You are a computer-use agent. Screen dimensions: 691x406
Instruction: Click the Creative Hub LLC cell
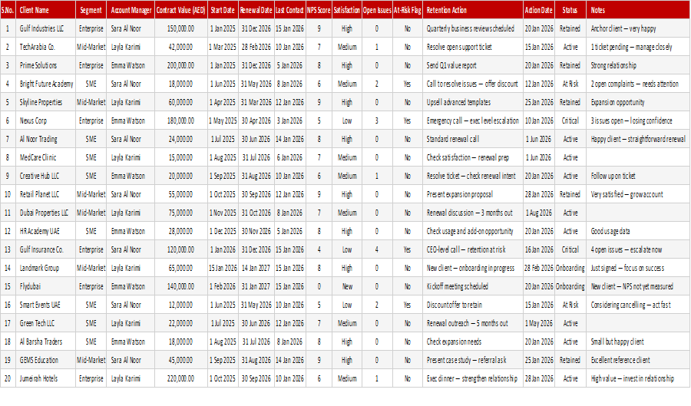click(x=45, y=176)
